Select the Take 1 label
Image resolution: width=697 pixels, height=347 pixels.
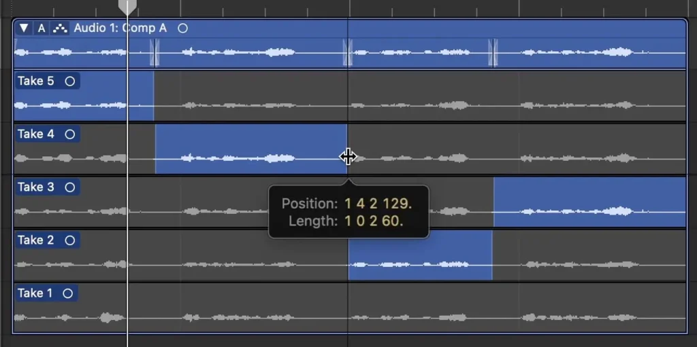tap(35, 293)
